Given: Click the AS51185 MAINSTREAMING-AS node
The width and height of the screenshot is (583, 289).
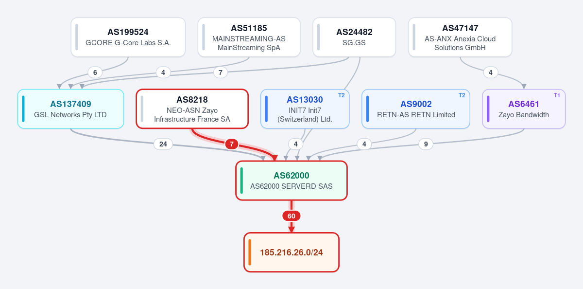Looking at the screenshot, I should [x=249, y=37].
